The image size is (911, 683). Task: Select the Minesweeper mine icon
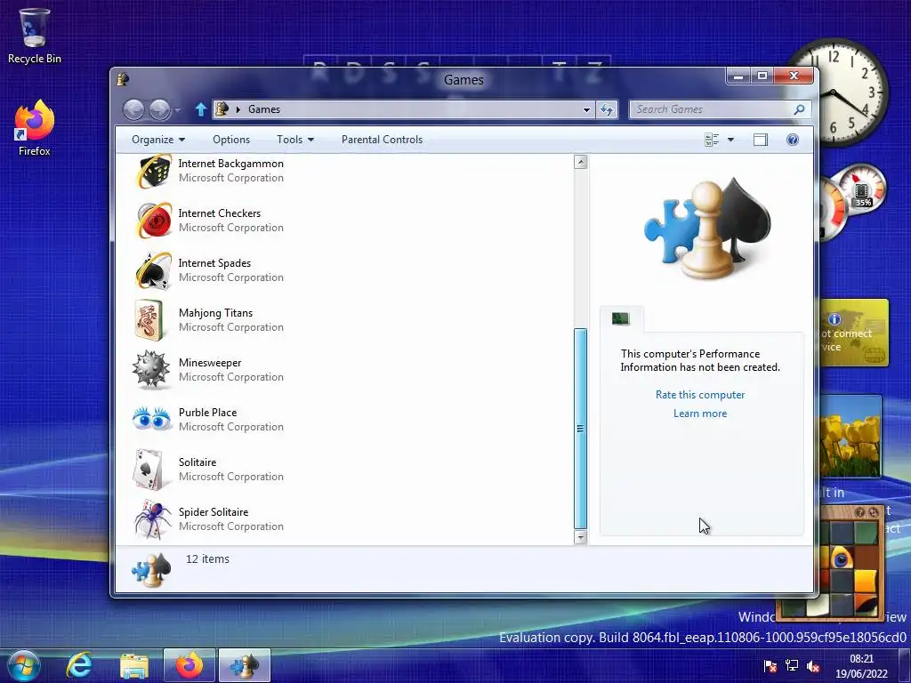[x=151, y=369]
